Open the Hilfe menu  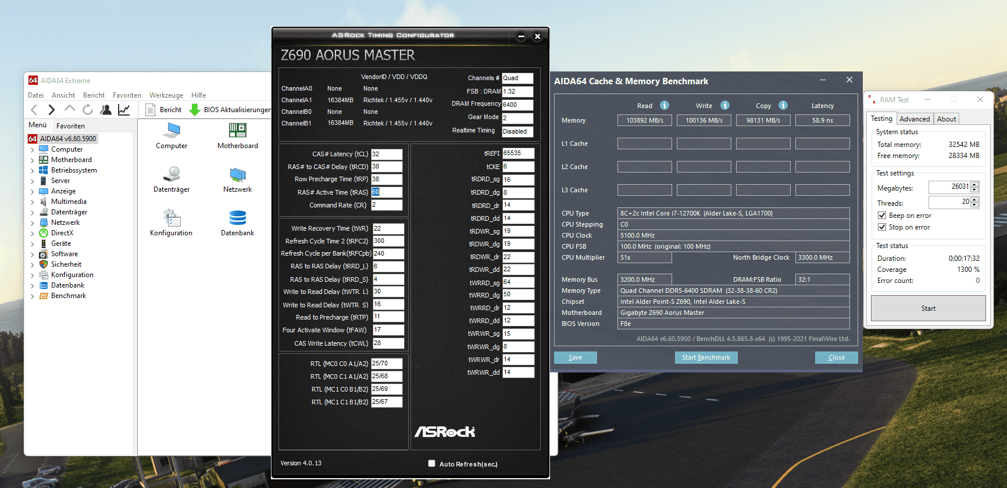click(198, 95)
